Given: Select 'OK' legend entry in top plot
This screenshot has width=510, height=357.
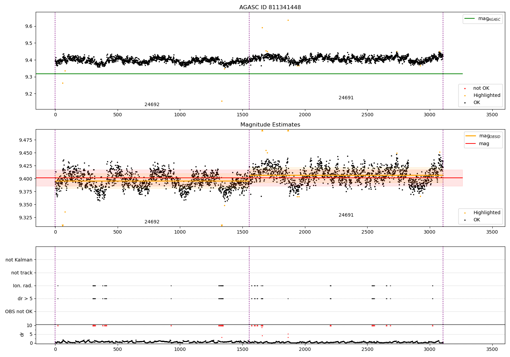Looking at the screenshot, I should tap(477, 103).
